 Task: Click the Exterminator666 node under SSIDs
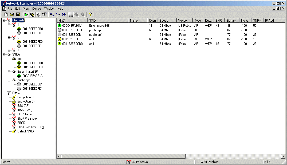[x=27, y=72]
